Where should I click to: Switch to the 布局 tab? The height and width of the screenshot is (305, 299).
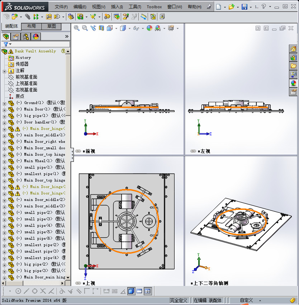[31, 26]
